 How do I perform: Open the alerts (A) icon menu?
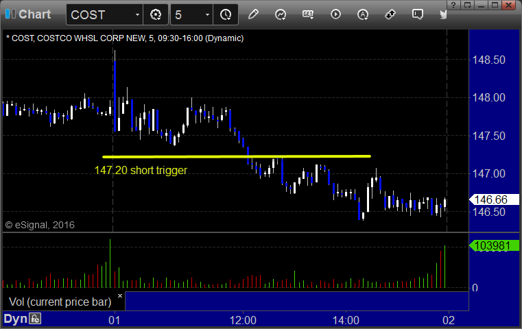pos(363,14)
